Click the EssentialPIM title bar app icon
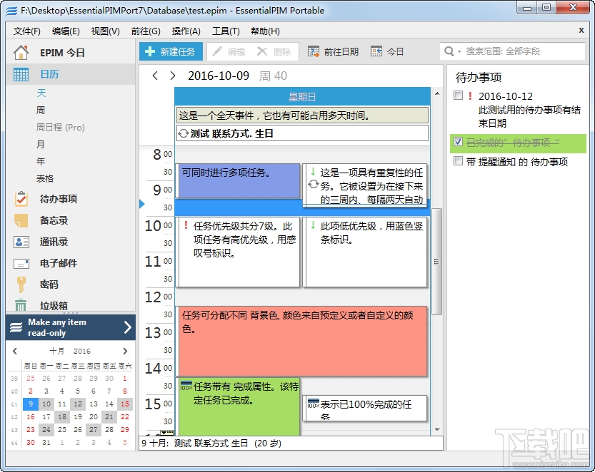Image resolution: width=595 pixels, height=472 pixels. [x=11, y=11]
